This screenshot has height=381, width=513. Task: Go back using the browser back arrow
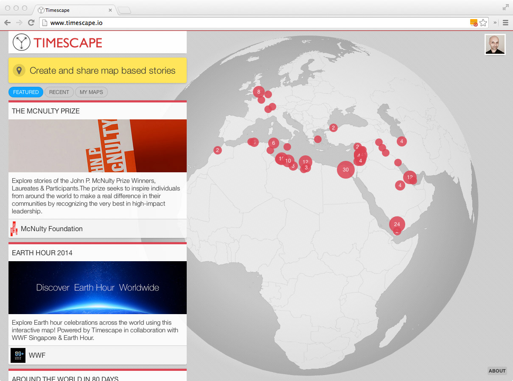pyautogui.click(x=7, y=23)
